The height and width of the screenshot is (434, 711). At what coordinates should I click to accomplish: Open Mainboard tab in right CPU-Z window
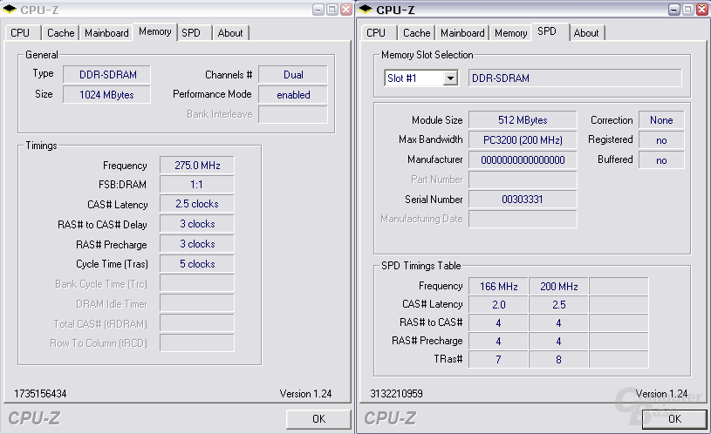462,33
